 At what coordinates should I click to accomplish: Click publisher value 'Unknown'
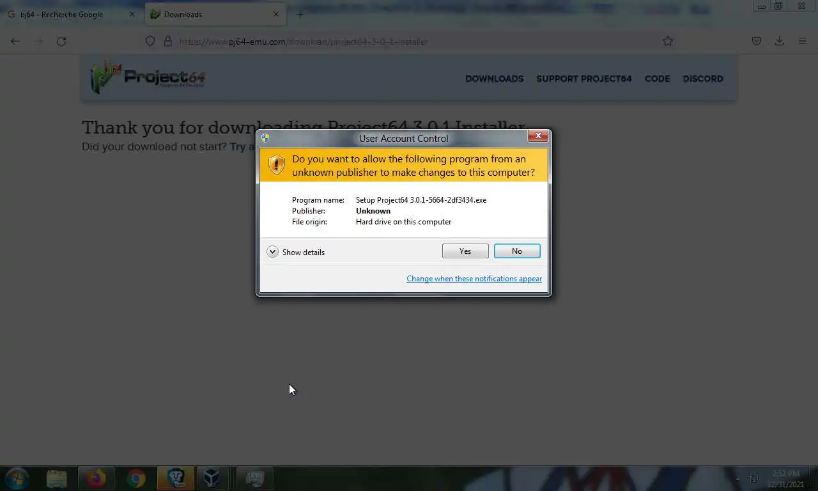pyautogui.click(x=373, y=211)
